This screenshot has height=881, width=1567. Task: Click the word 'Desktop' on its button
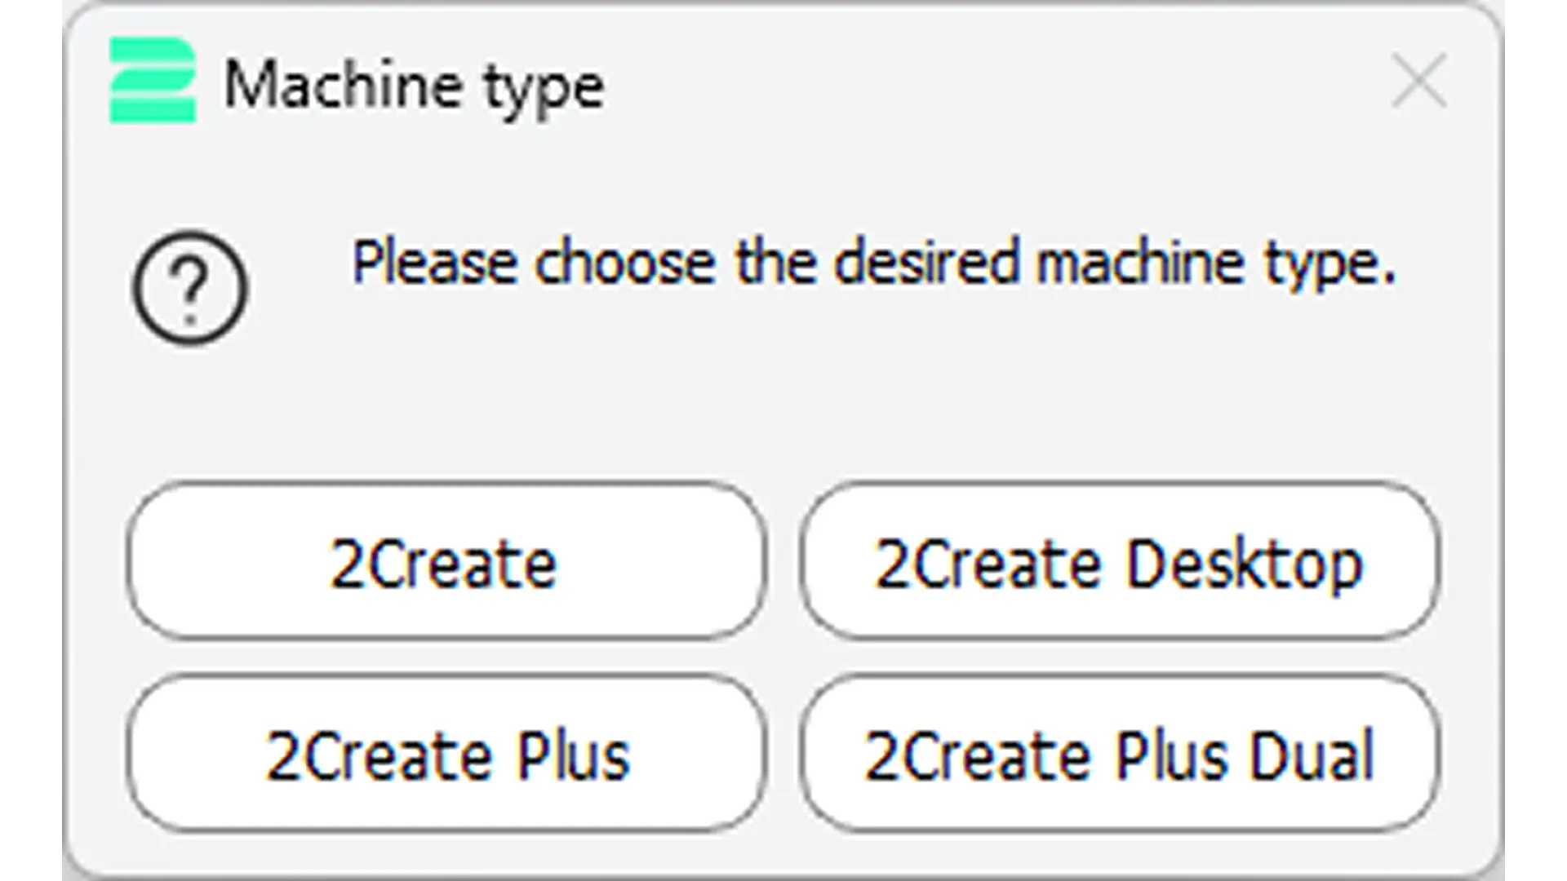[x=1244, y=564]
